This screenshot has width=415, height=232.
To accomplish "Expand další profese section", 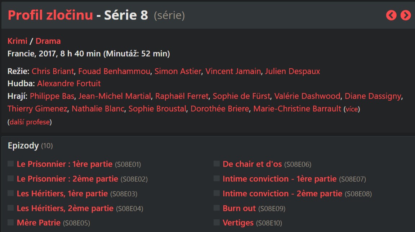I will click(x=30, y=122).
